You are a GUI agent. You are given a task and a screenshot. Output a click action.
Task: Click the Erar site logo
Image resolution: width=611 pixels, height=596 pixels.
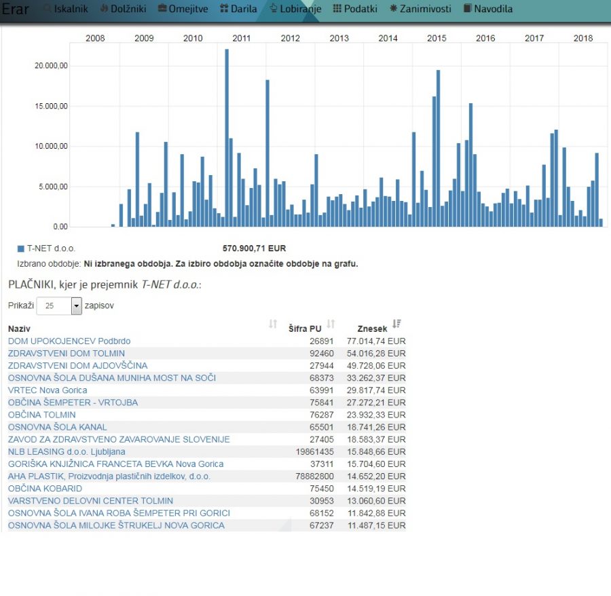click(x=16, y=9)
